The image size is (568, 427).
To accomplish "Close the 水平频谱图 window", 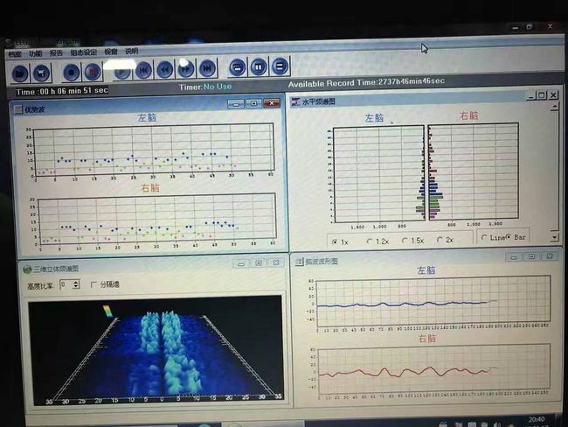I will pos(553,95).
